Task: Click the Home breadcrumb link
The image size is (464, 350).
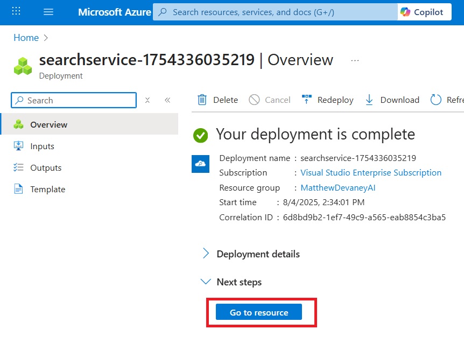Action: click(x=26, y=38)
